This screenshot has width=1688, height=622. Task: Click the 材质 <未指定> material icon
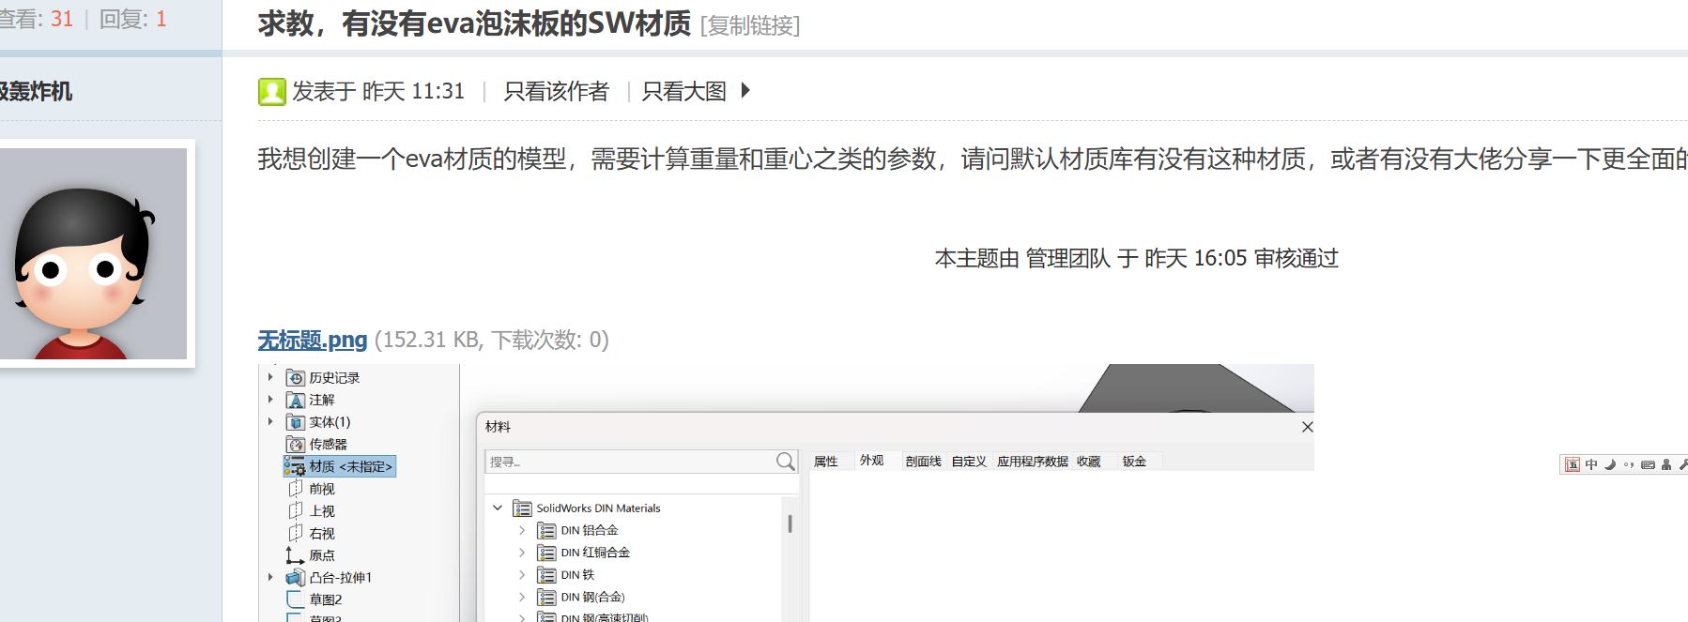[x=295, y=467]
